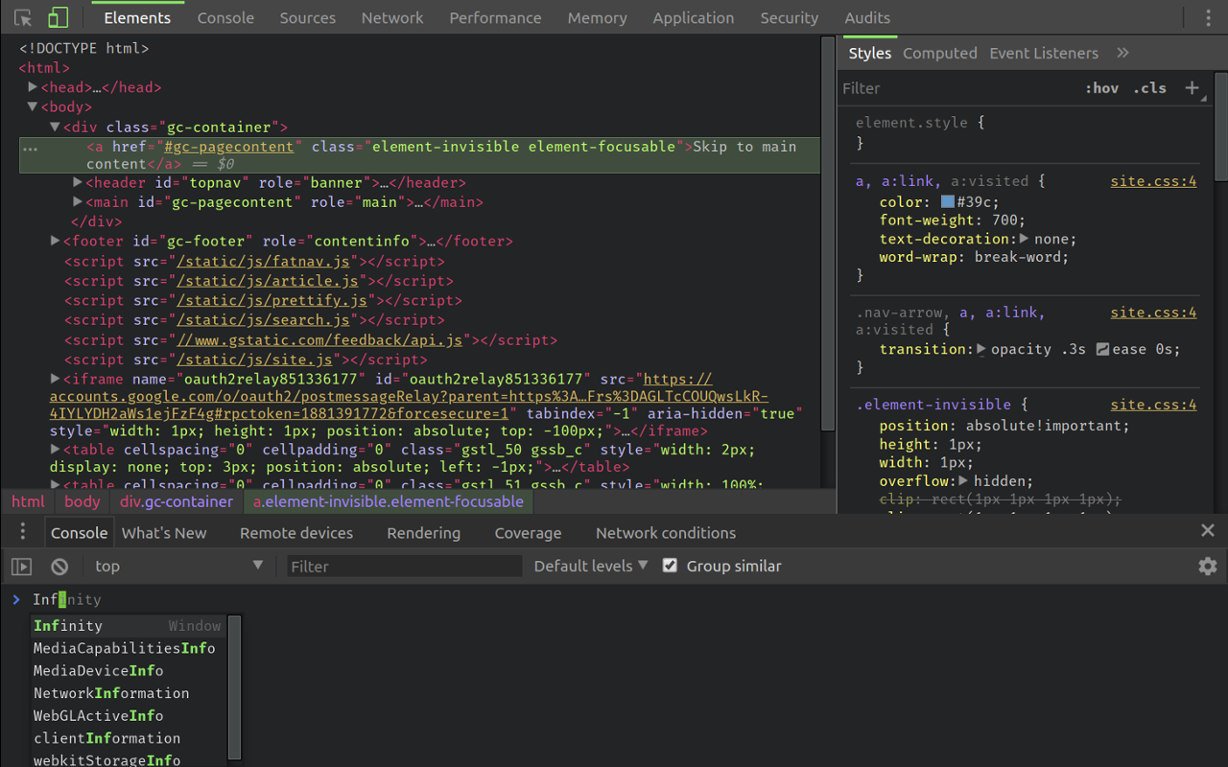Expand the main gc-pagecontent node
Image resolution: width=1228 pixels, height=767 pixels.
[79, 201]
